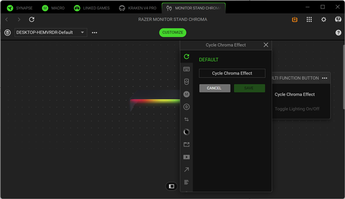This screenshot has width=345, height=199.
Task: Click the DEFAULT heading text
Action: 209,59
